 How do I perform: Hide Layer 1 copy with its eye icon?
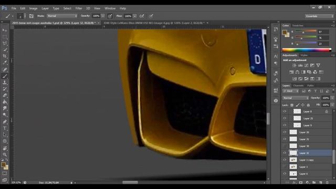(285, 160)
